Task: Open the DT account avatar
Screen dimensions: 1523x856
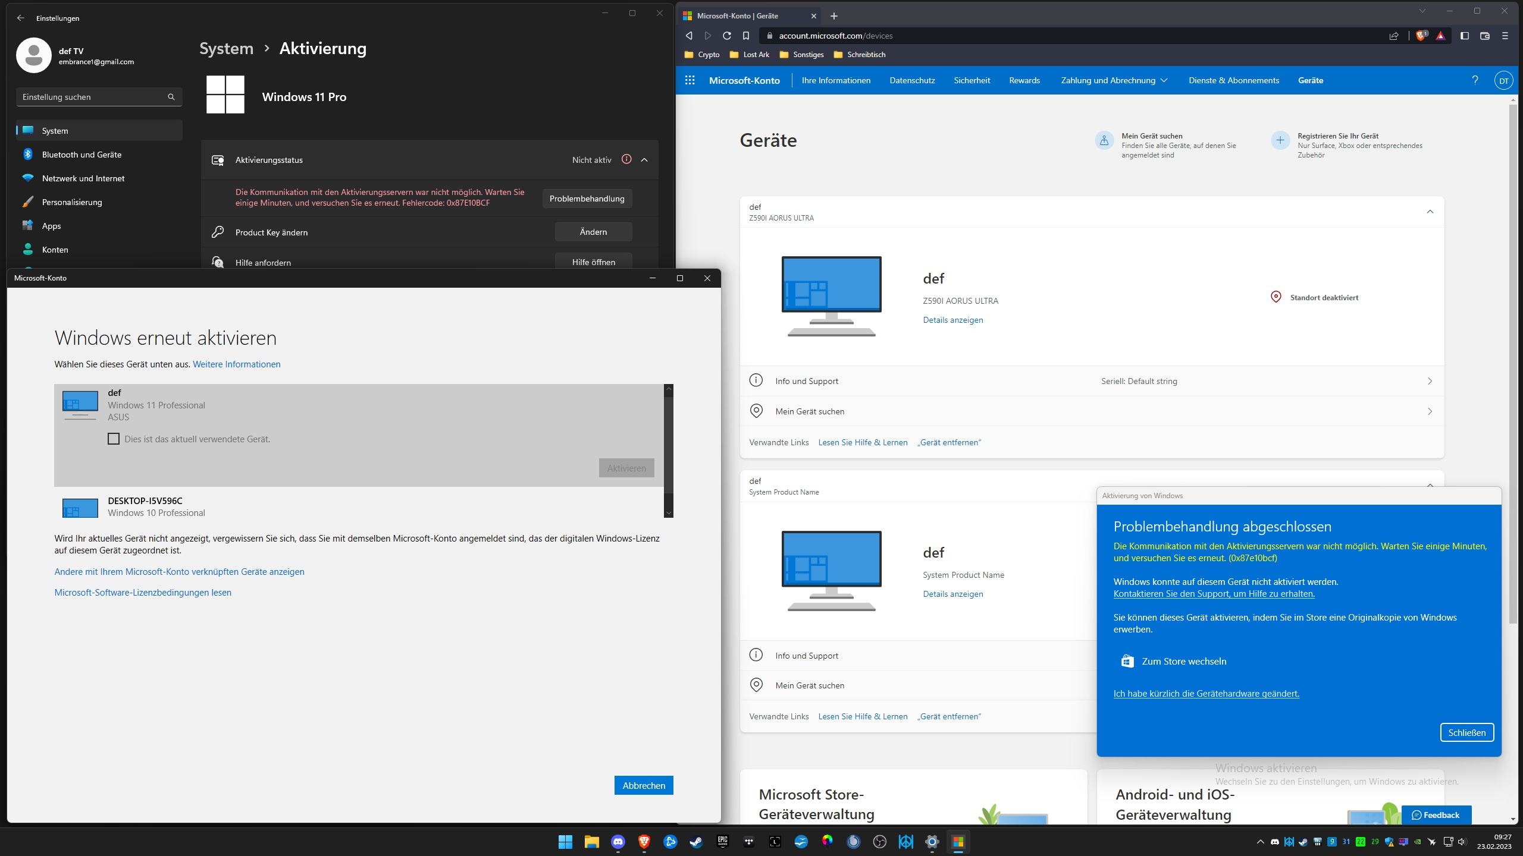Action: [x=1503, y=80]
